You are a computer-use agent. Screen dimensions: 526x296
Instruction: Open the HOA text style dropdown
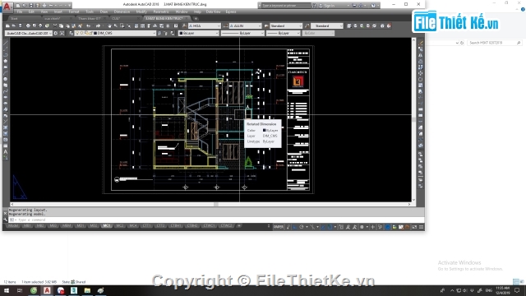coord(205,25)
